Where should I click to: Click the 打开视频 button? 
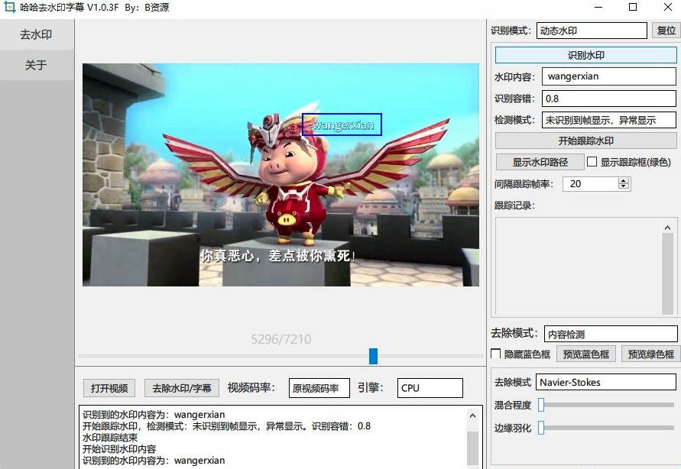109,388
